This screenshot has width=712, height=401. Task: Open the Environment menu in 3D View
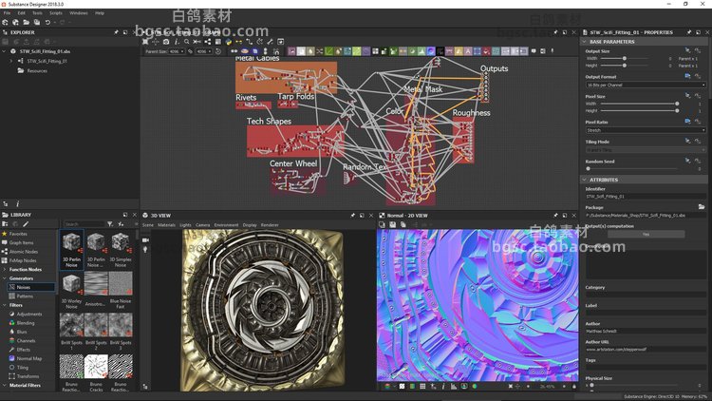pyautogui.click(x=226, y=225)
